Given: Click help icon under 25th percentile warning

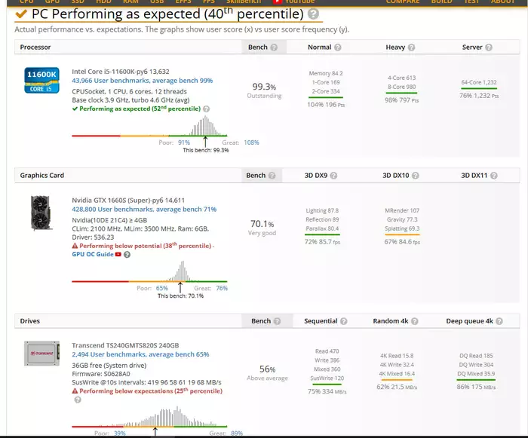Looking at the screenshot, I should click(x=78, y=400).
